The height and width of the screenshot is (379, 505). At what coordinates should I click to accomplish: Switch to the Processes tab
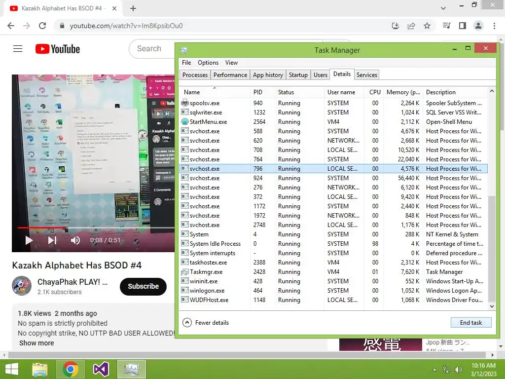(195, 75)
